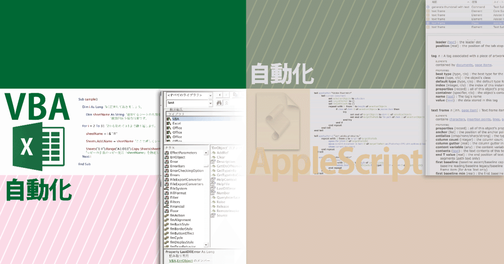Click the library book icon next to Excel
504x264 pixels.
(168, 123)
